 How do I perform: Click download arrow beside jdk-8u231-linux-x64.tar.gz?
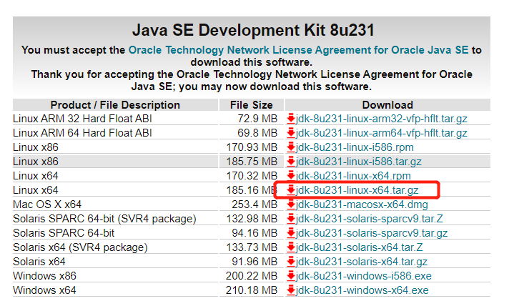291,190
